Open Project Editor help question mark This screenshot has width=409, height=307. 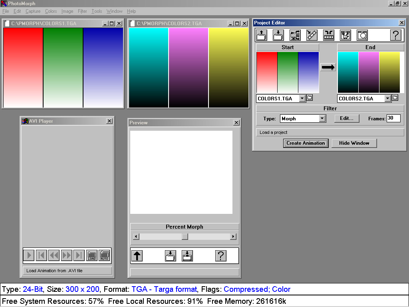396,35
